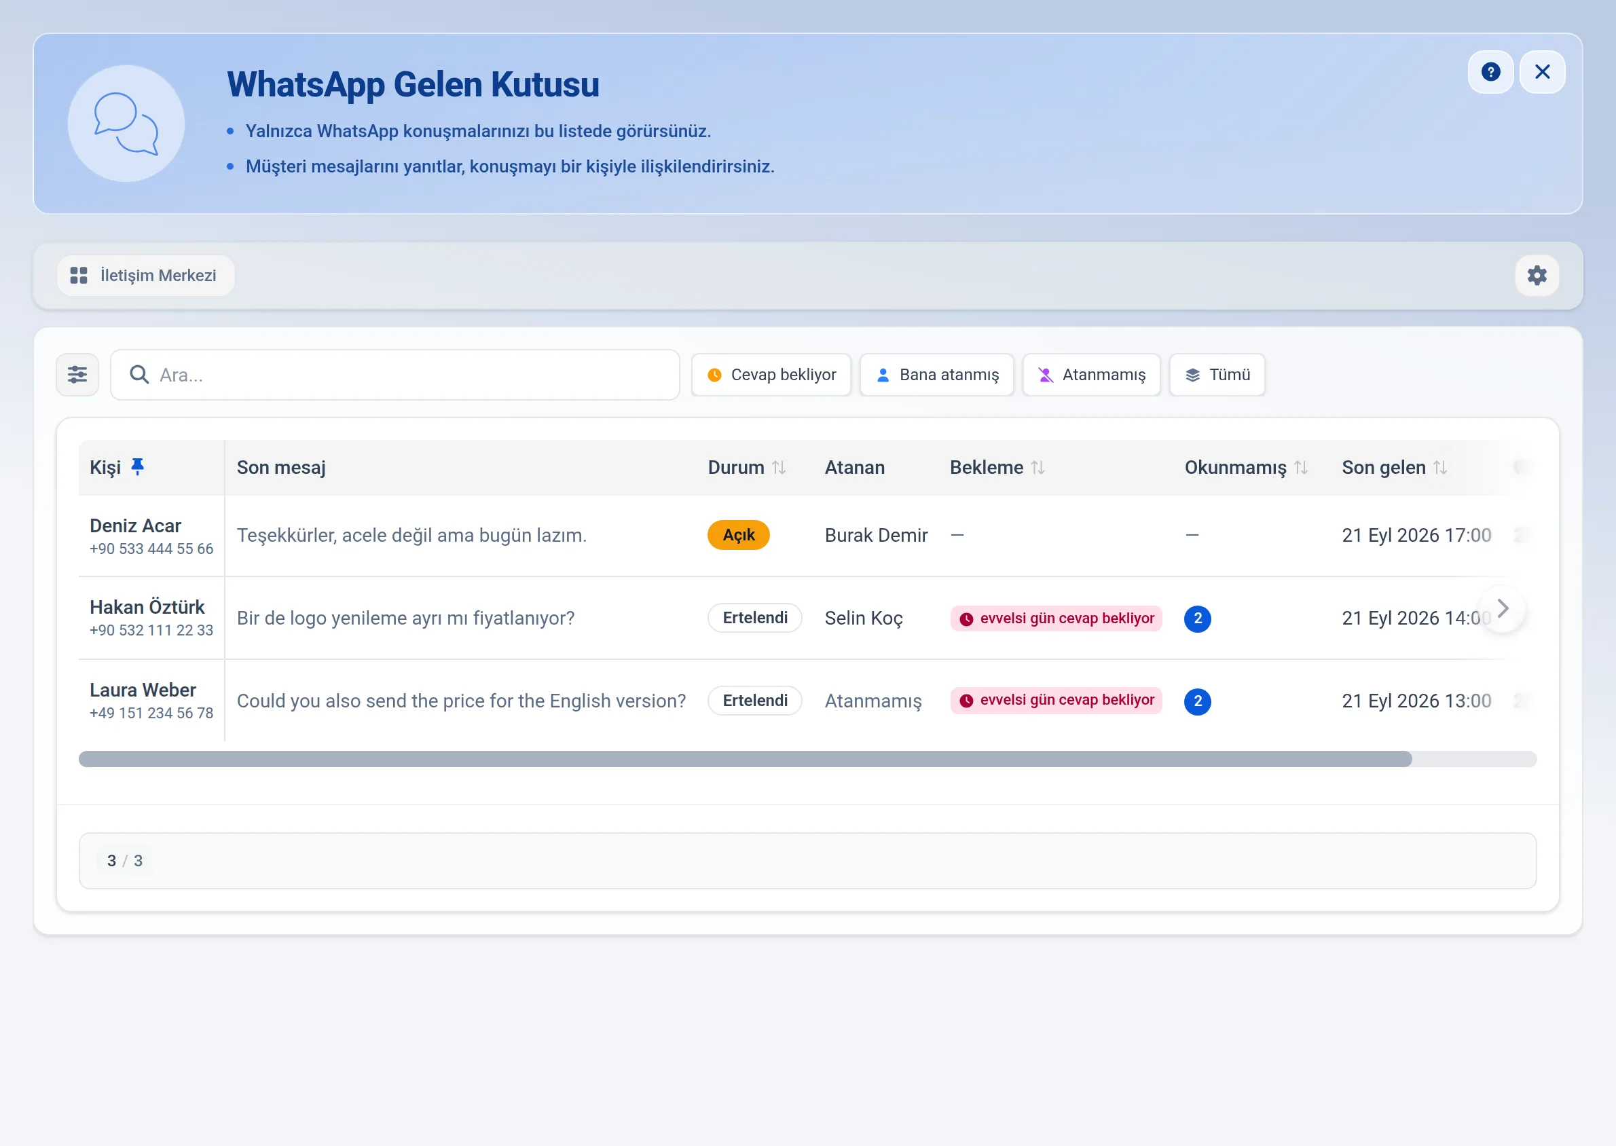
Task: Filter by Cevap bekliyor
Action: (771, 375)
